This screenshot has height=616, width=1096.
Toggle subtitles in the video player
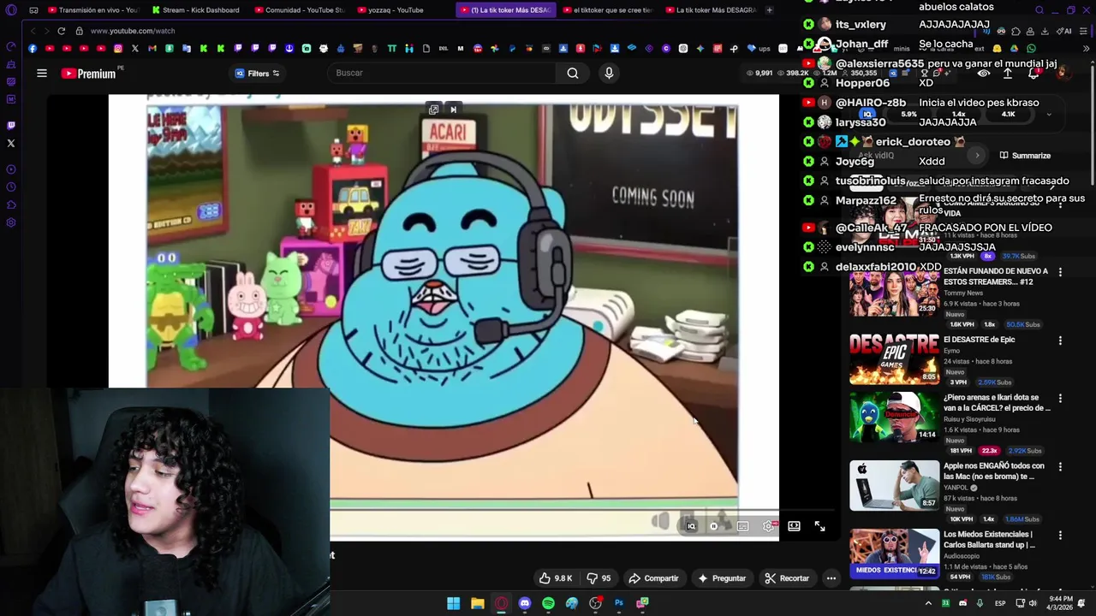click(742, 526)
